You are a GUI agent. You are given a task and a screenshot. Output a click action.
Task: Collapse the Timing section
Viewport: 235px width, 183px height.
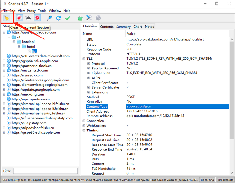pos(84,130)
